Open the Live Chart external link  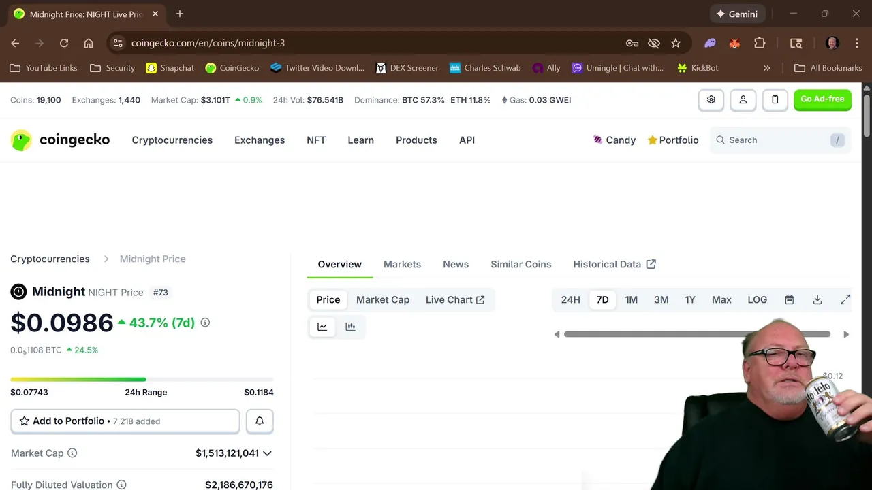pos(455,299)
